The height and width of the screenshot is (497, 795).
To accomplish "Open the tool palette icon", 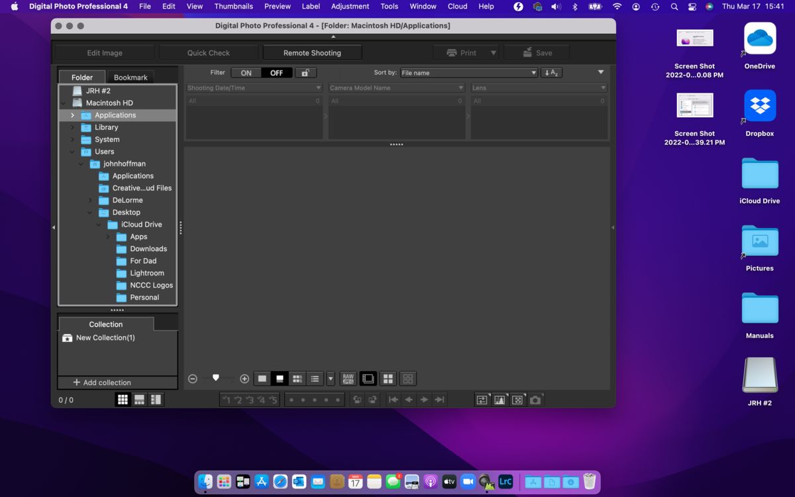I will 482,400.
